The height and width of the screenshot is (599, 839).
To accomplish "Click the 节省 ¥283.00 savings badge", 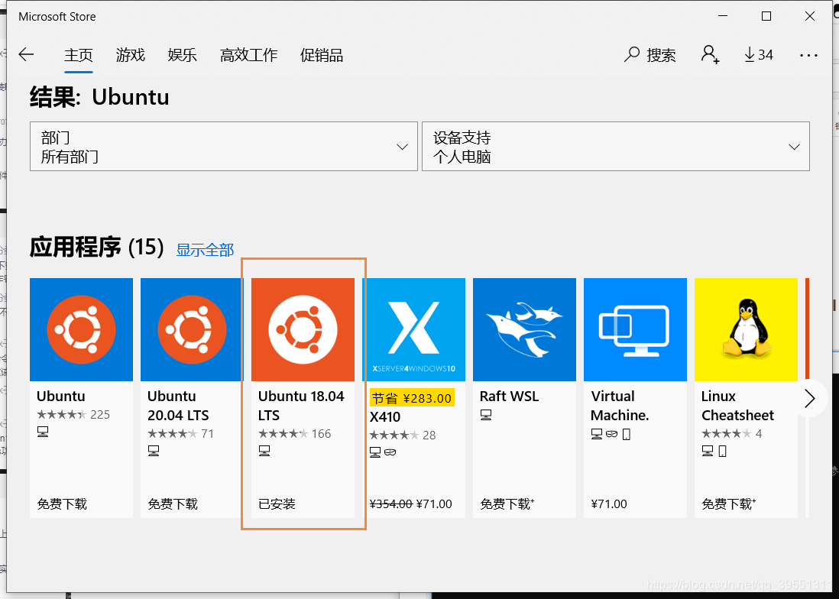I will [412, 398].
